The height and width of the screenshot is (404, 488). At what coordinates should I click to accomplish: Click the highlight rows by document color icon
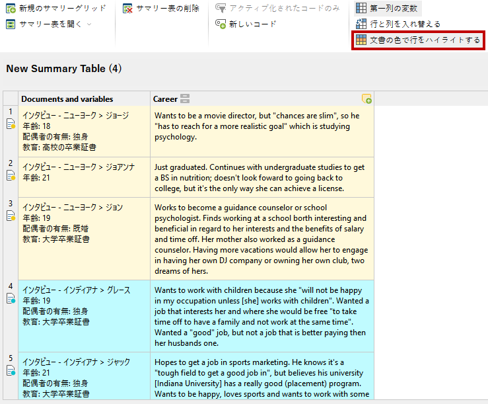coord(361,40)
